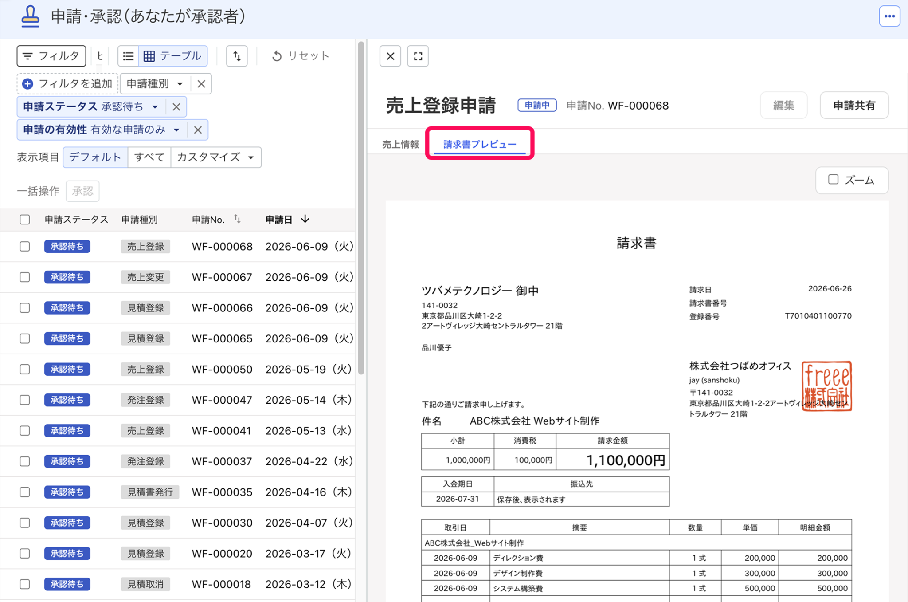The width and height of the screenshot is (908, 602).
Task: Click 見積取消 tag in WF-000018 row
Action: [x=145, y=585]
